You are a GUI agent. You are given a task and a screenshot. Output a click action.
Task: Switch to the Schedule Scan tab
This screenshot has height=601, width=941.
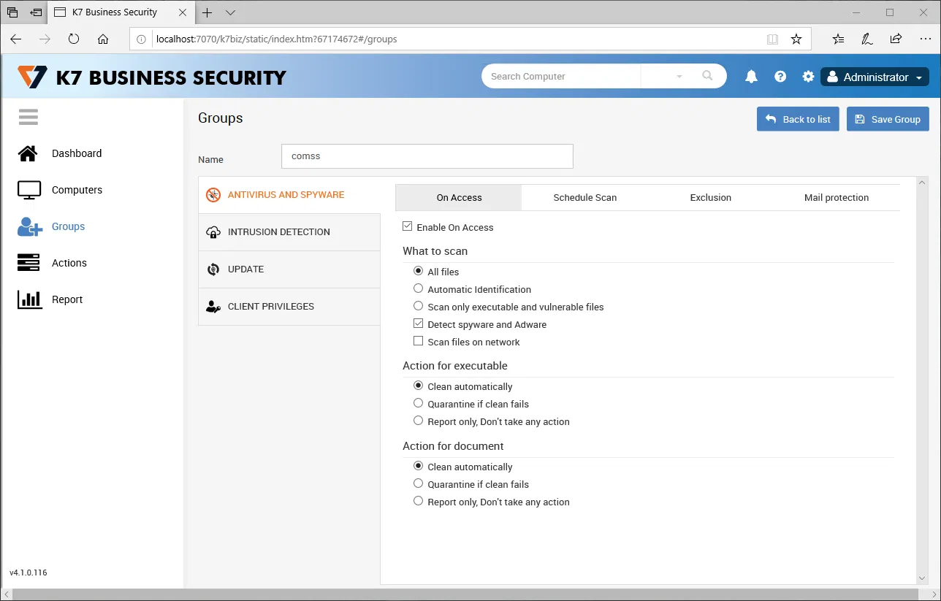(584, 197)
